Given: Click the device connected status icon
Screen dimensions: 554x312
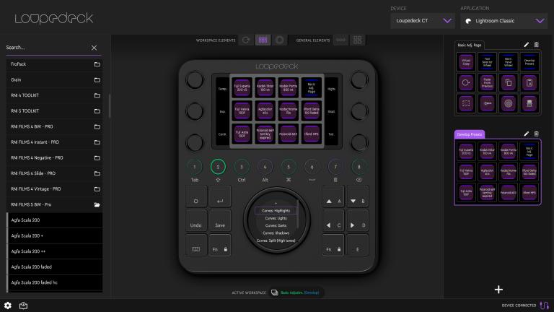Looking at the screenshot, I should coord(544,305).
